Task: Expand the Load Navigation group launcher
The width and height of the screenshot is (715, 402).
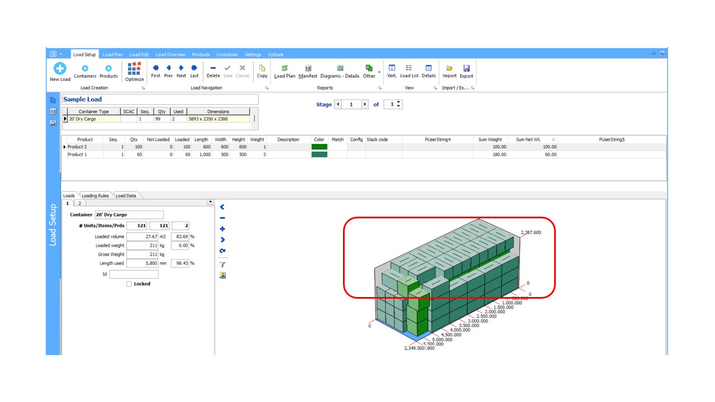Action: tap(266, 88)
